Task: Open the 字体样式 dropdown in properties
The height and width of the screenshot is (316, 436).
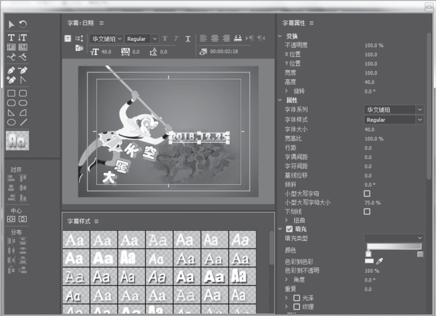Action: [394, 120]
